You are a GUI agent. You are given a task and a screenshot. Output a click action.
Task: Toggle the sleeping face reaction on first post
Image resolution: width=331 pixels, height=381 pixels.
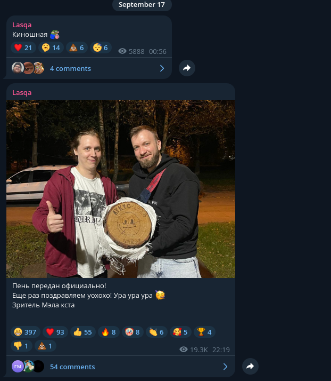[101, 47]
